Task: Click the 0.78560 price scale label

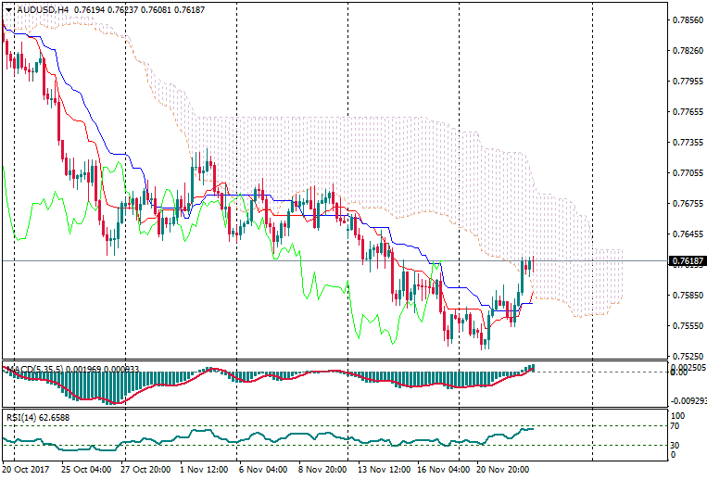Action: (687, 20)
